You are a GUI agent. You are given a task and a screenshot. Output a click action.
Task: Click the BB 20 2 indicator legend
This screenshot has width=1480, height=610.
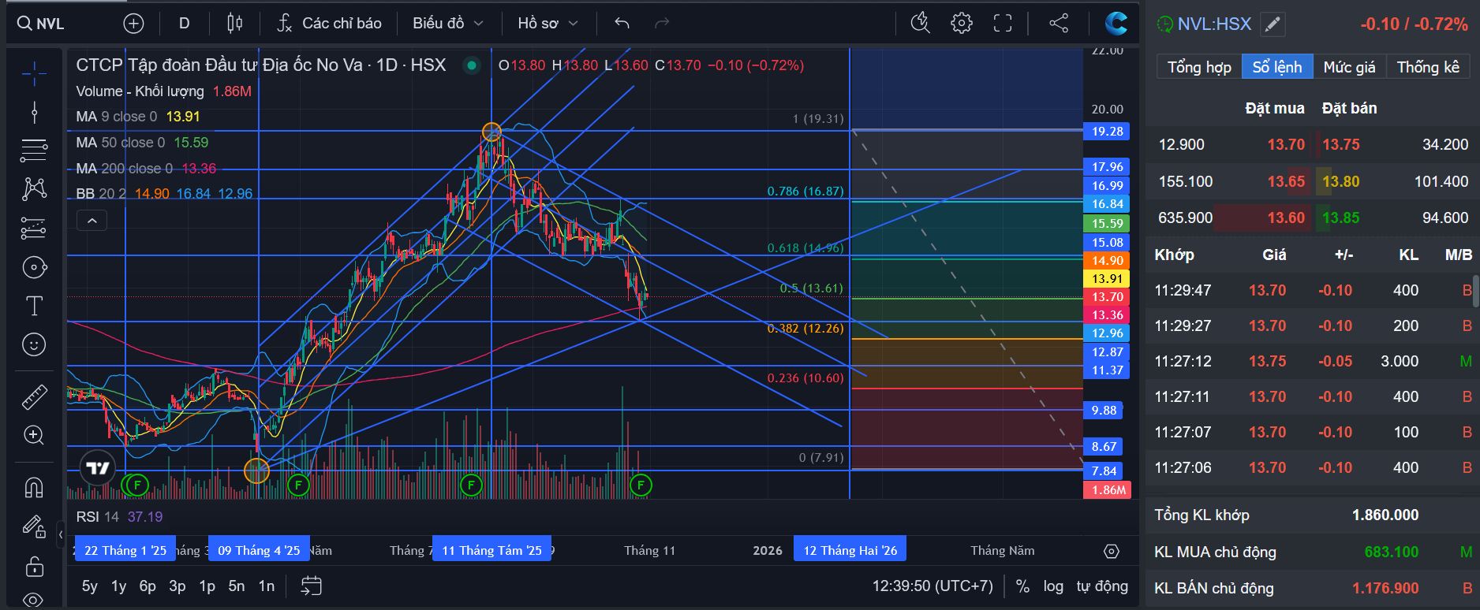click(x=164, y=194)
